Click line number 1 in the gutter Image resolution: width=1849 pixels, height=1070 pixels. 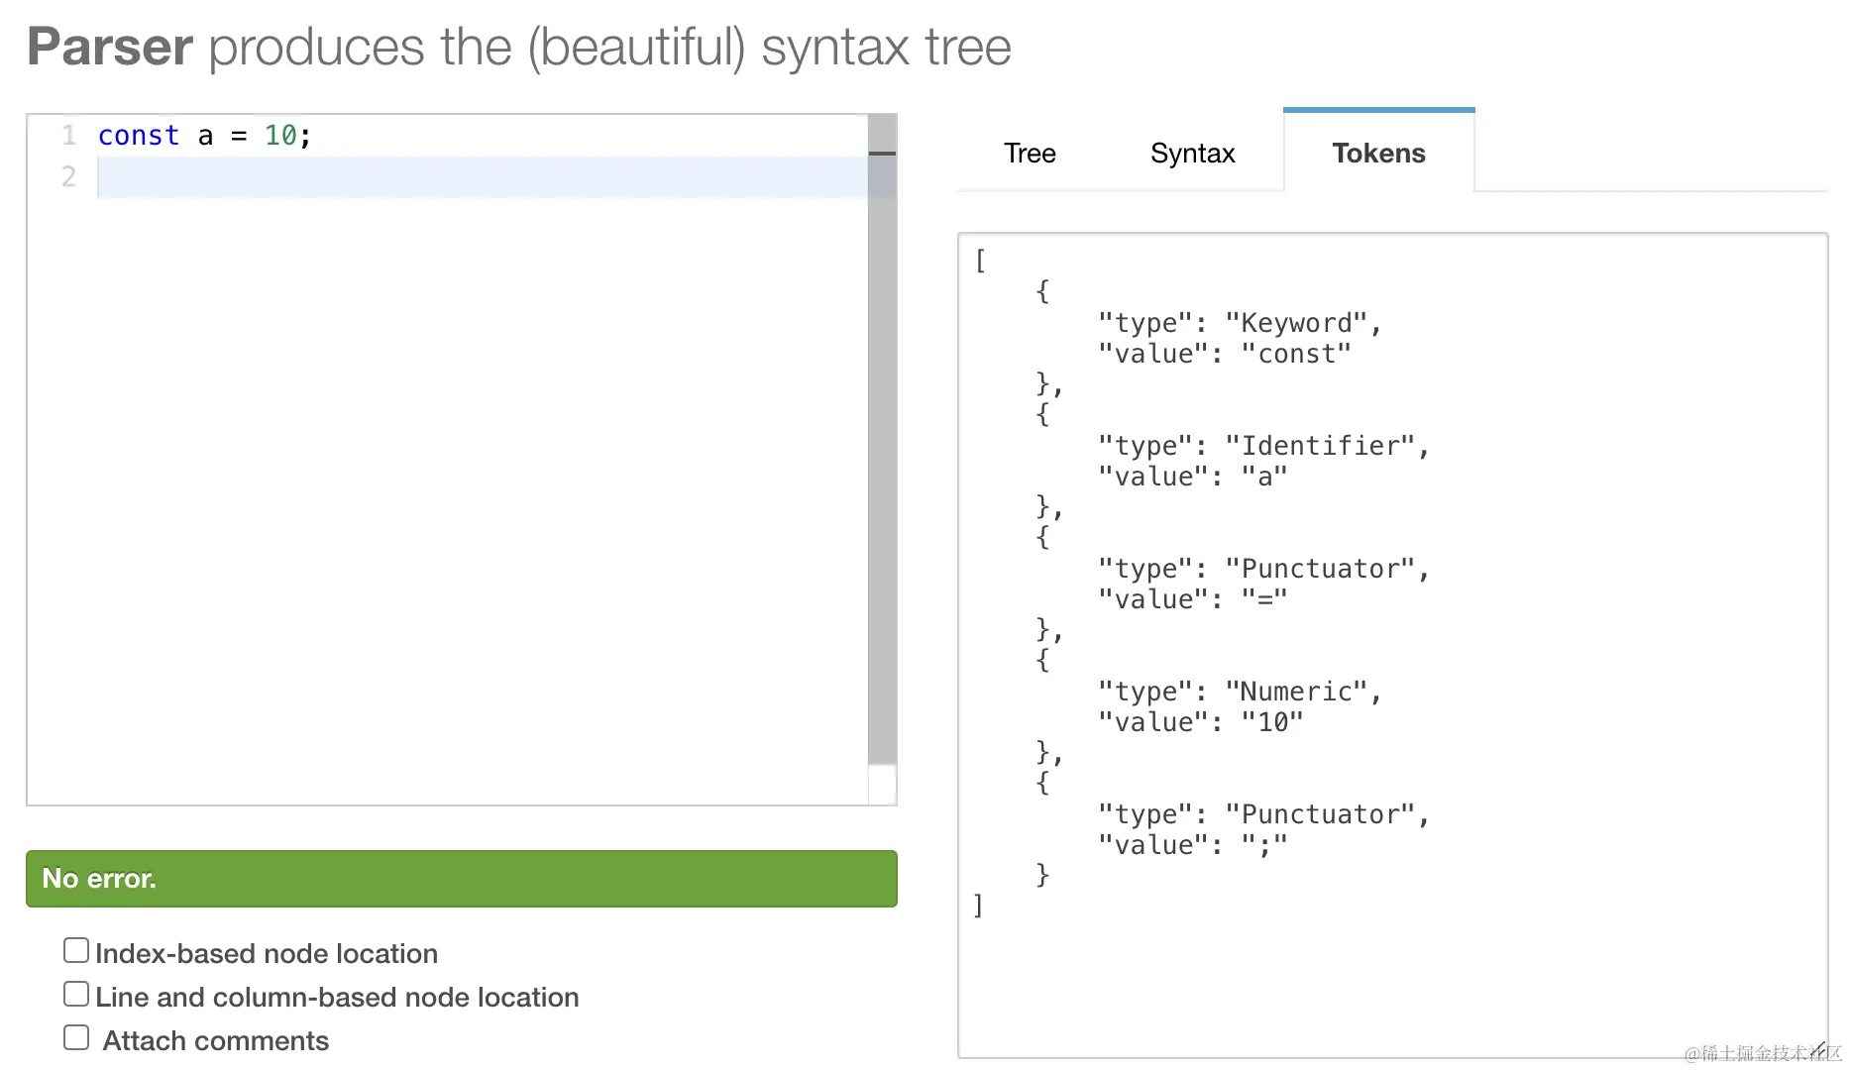[68, 136]
